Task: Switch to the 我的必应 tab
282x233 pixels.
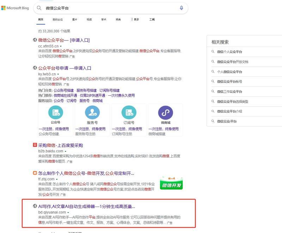Action: [58, 19]
